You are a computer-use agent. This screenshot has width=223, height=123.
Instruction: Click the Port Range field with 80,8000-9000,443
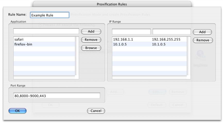57,96
